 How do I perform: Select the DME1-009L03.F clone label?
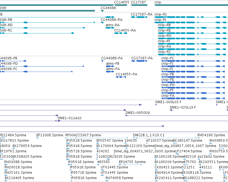(x=168, y=102)
